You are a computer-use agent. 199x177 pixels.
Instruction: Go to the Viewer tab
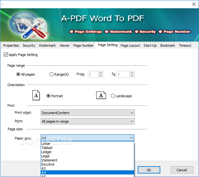coord(64,45)
